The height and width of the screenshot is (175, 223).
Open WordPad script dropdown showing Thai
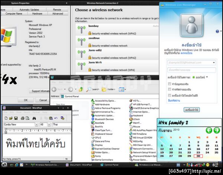pyautogui.click(x=62, y=125)
